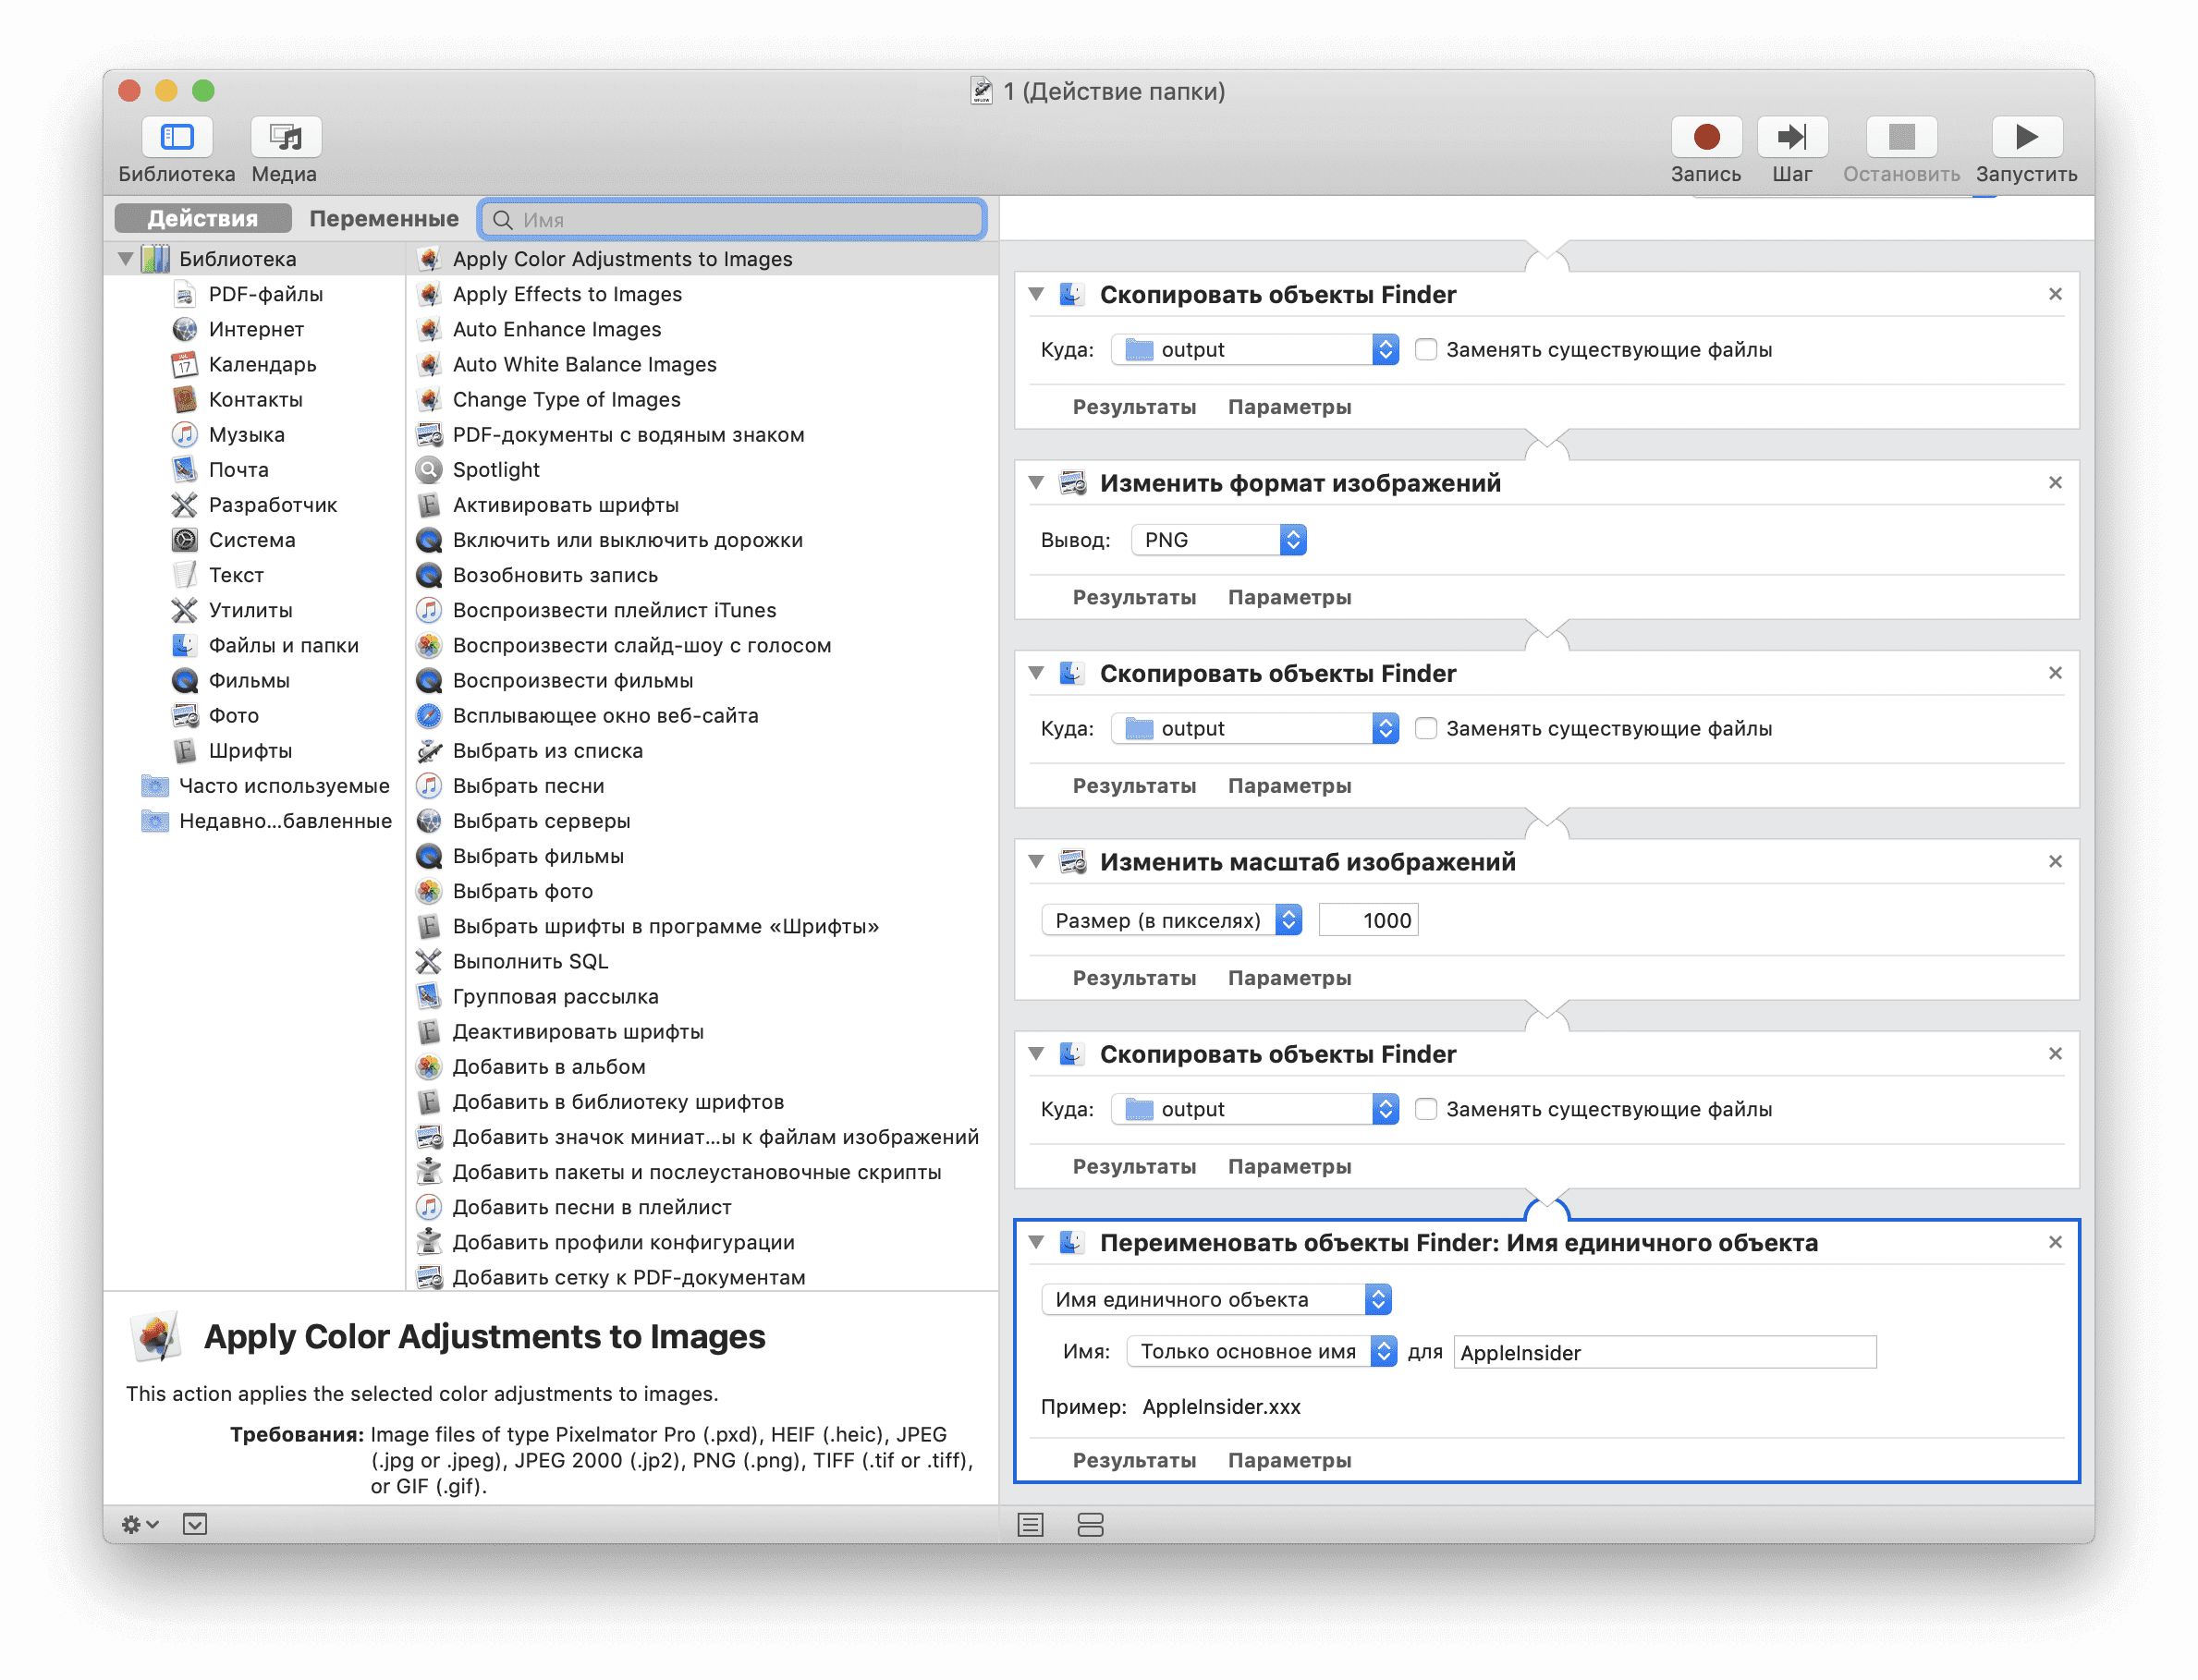Open Результаты of Изменить формат изображений
This screenshot has width=2198, height=1680.
coord(1134,597)
